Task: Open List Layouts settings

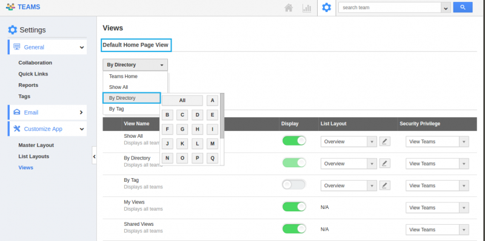Action: [x=34, y=156]
